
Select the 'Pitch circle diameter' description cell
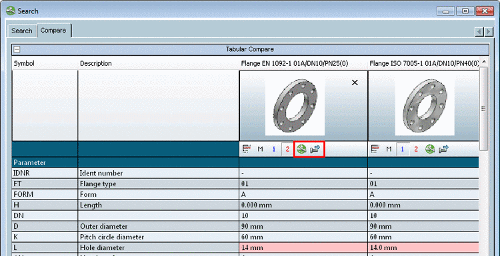pyautogui.click(x=159, y=237)
